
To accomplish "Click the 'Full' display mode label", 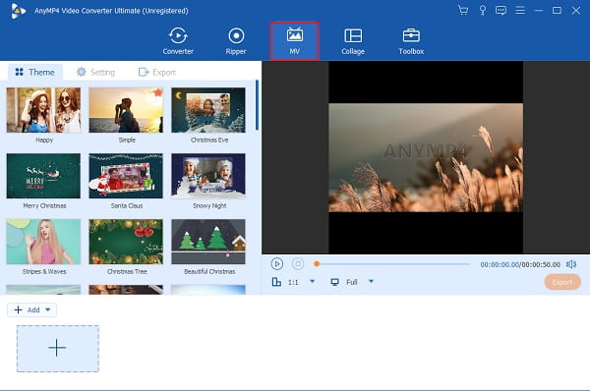I will point(352,282).
